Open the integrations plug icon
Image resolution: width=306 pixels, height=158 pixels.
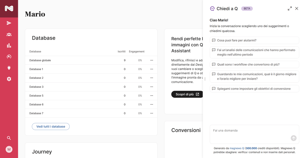[9, 68]
